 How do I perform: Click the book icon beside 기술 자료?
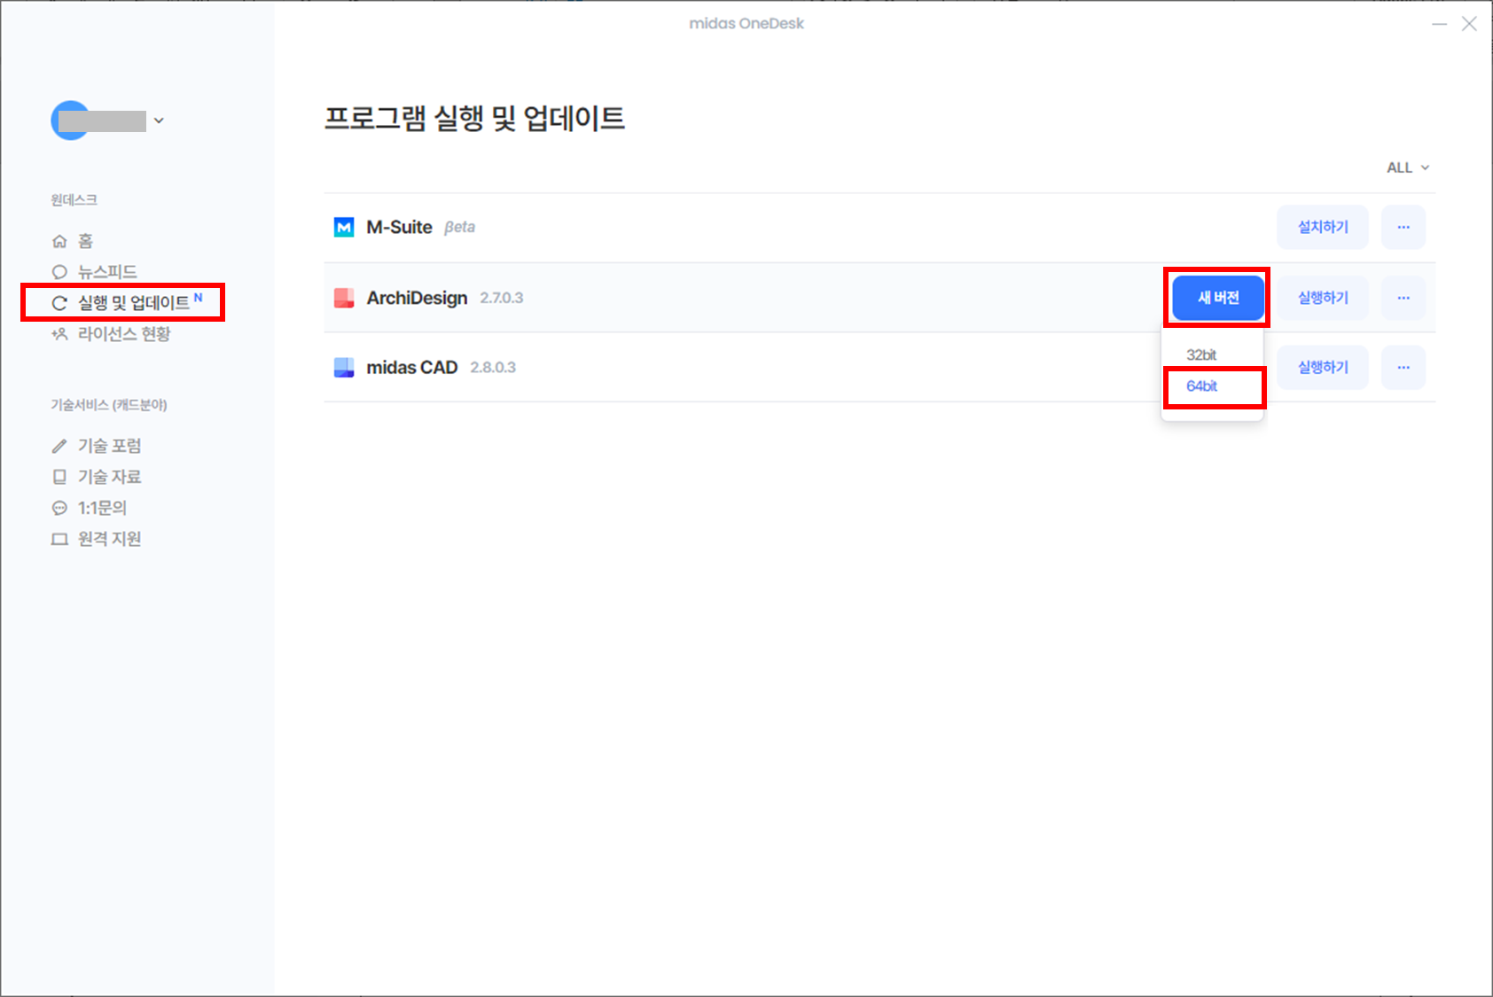59,477
